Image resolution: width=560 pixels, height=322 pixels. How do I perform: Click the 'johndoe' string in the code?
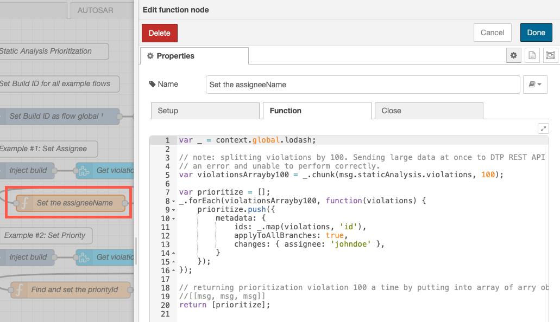click(x=351, y=244)
